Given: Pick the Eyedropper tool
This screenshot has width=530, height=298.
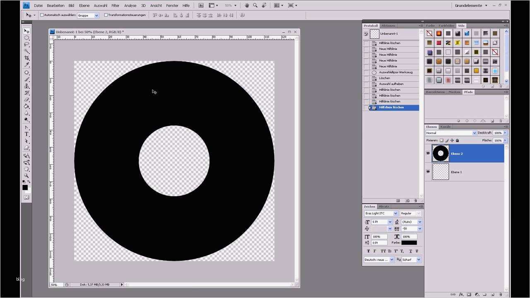Looking at the screenshot, I should point(26,65).
